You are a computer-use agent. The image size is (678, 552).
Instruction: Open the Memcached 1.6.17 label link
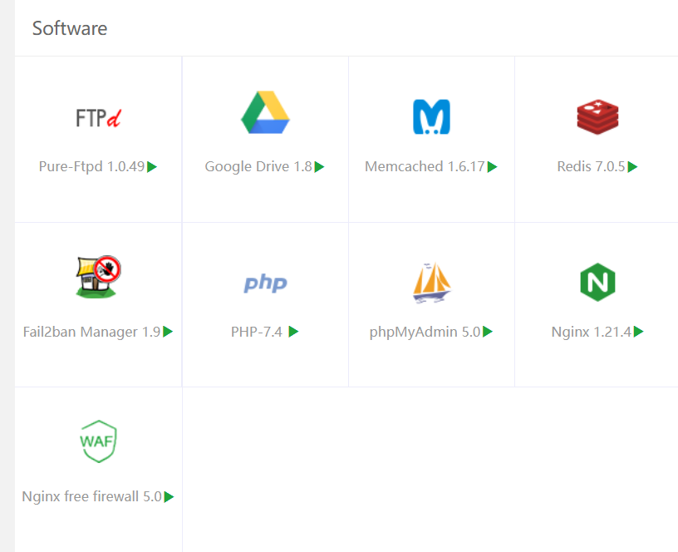tap(425, 166)
